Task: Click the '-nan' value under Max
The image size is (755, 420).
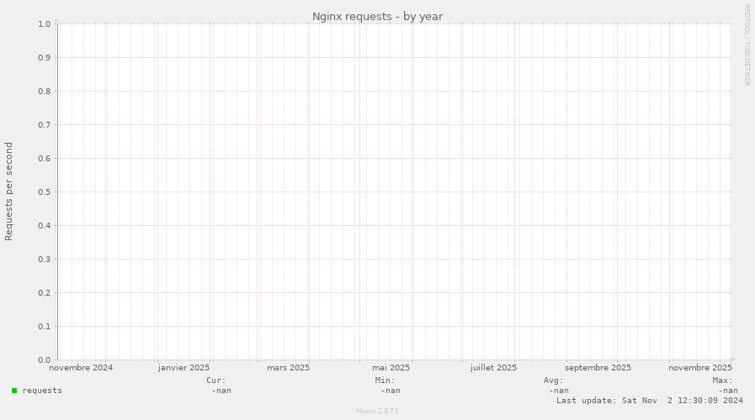Action: [x=728, y=391]
